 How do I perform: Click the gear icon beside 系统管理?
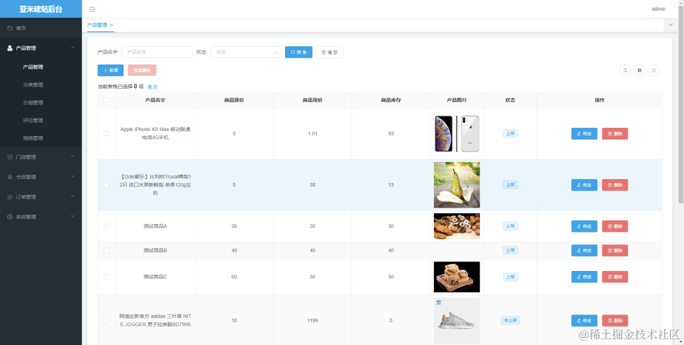pyautogui.click(x=10, y=216)
